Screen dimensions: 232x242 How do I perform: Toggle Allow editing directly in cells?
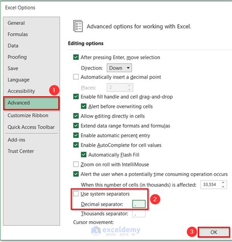(76, 116)
